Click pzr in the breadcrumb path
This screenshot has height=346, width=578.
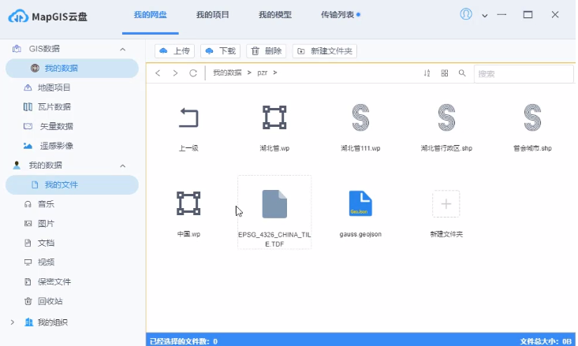(x=262, y=73)
